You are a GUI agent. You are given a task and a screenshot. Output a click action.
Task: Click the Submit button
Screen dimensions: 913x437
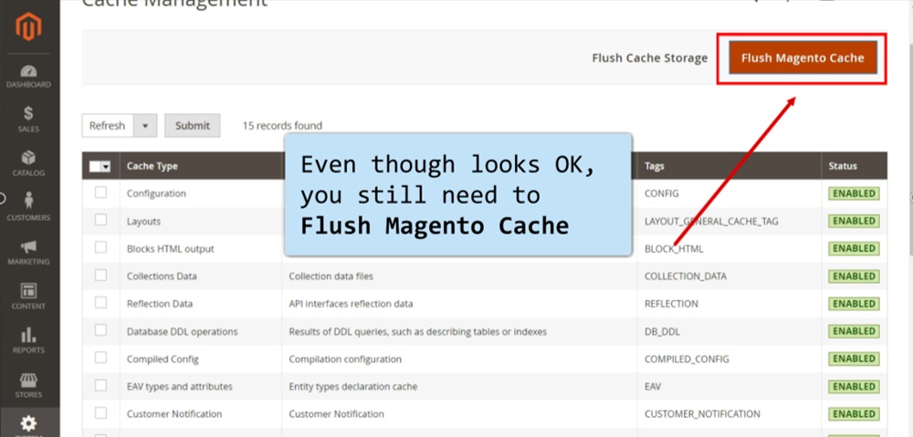(x=192, y=126)
